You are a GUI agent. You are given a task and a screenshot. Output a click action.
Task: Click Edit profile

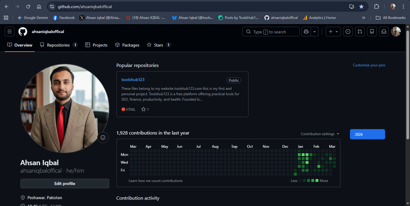65,183
